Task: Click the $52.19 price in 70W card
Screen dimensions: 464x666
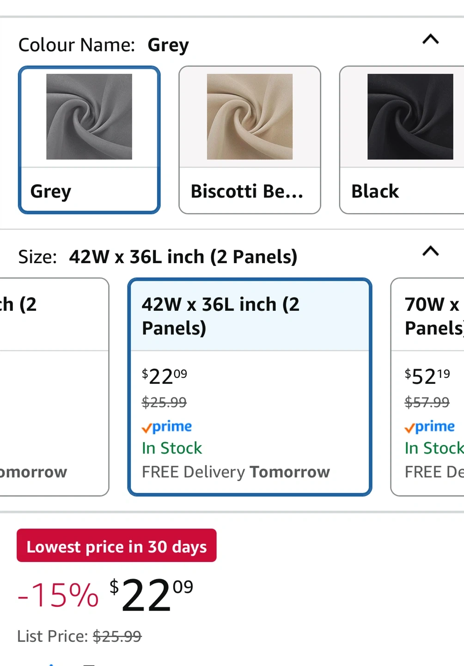Action: coord(427,376)
